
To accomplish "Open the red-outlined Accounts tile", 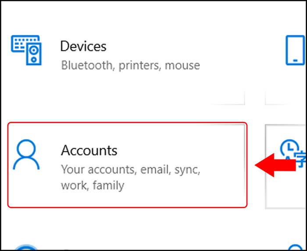I will coord(127,165).
